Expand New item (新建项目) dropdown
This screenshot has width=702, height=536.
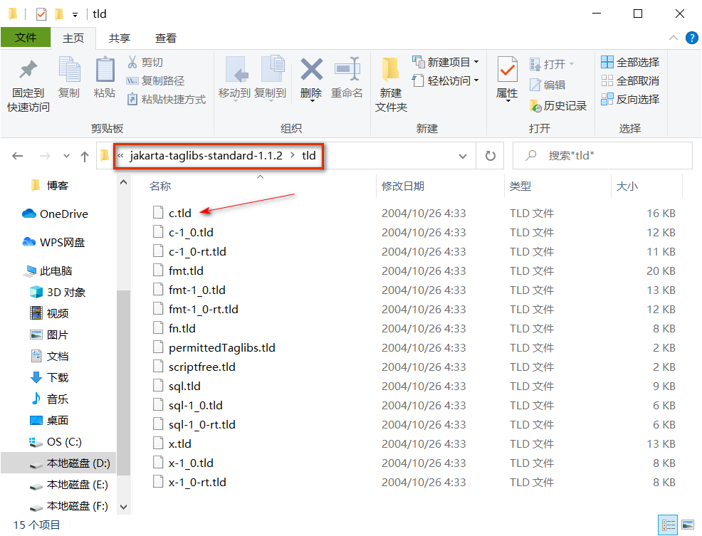click(476, 62)
